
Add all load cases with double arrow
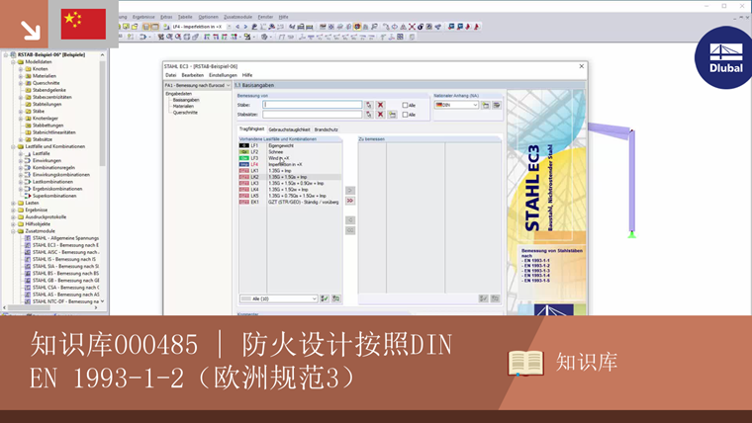(x=350, y=201)
